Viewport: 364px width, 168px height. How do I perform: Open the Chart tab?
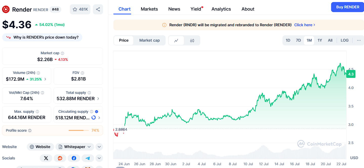(125, 9)
